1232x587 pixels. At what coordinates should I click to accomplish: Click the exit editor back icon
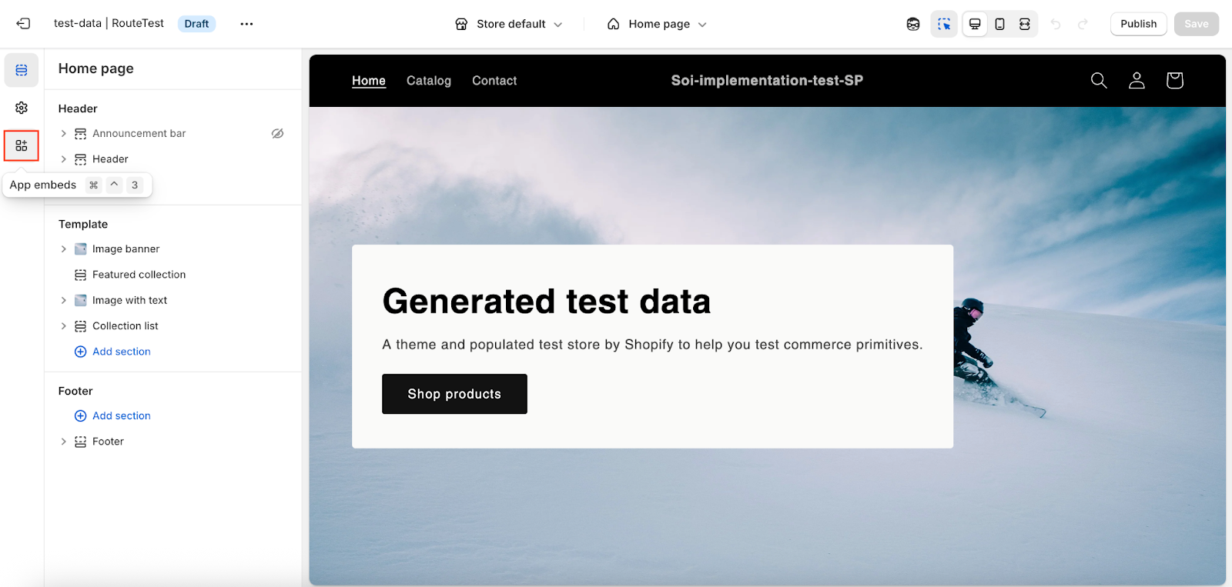[x=23, y=24]
